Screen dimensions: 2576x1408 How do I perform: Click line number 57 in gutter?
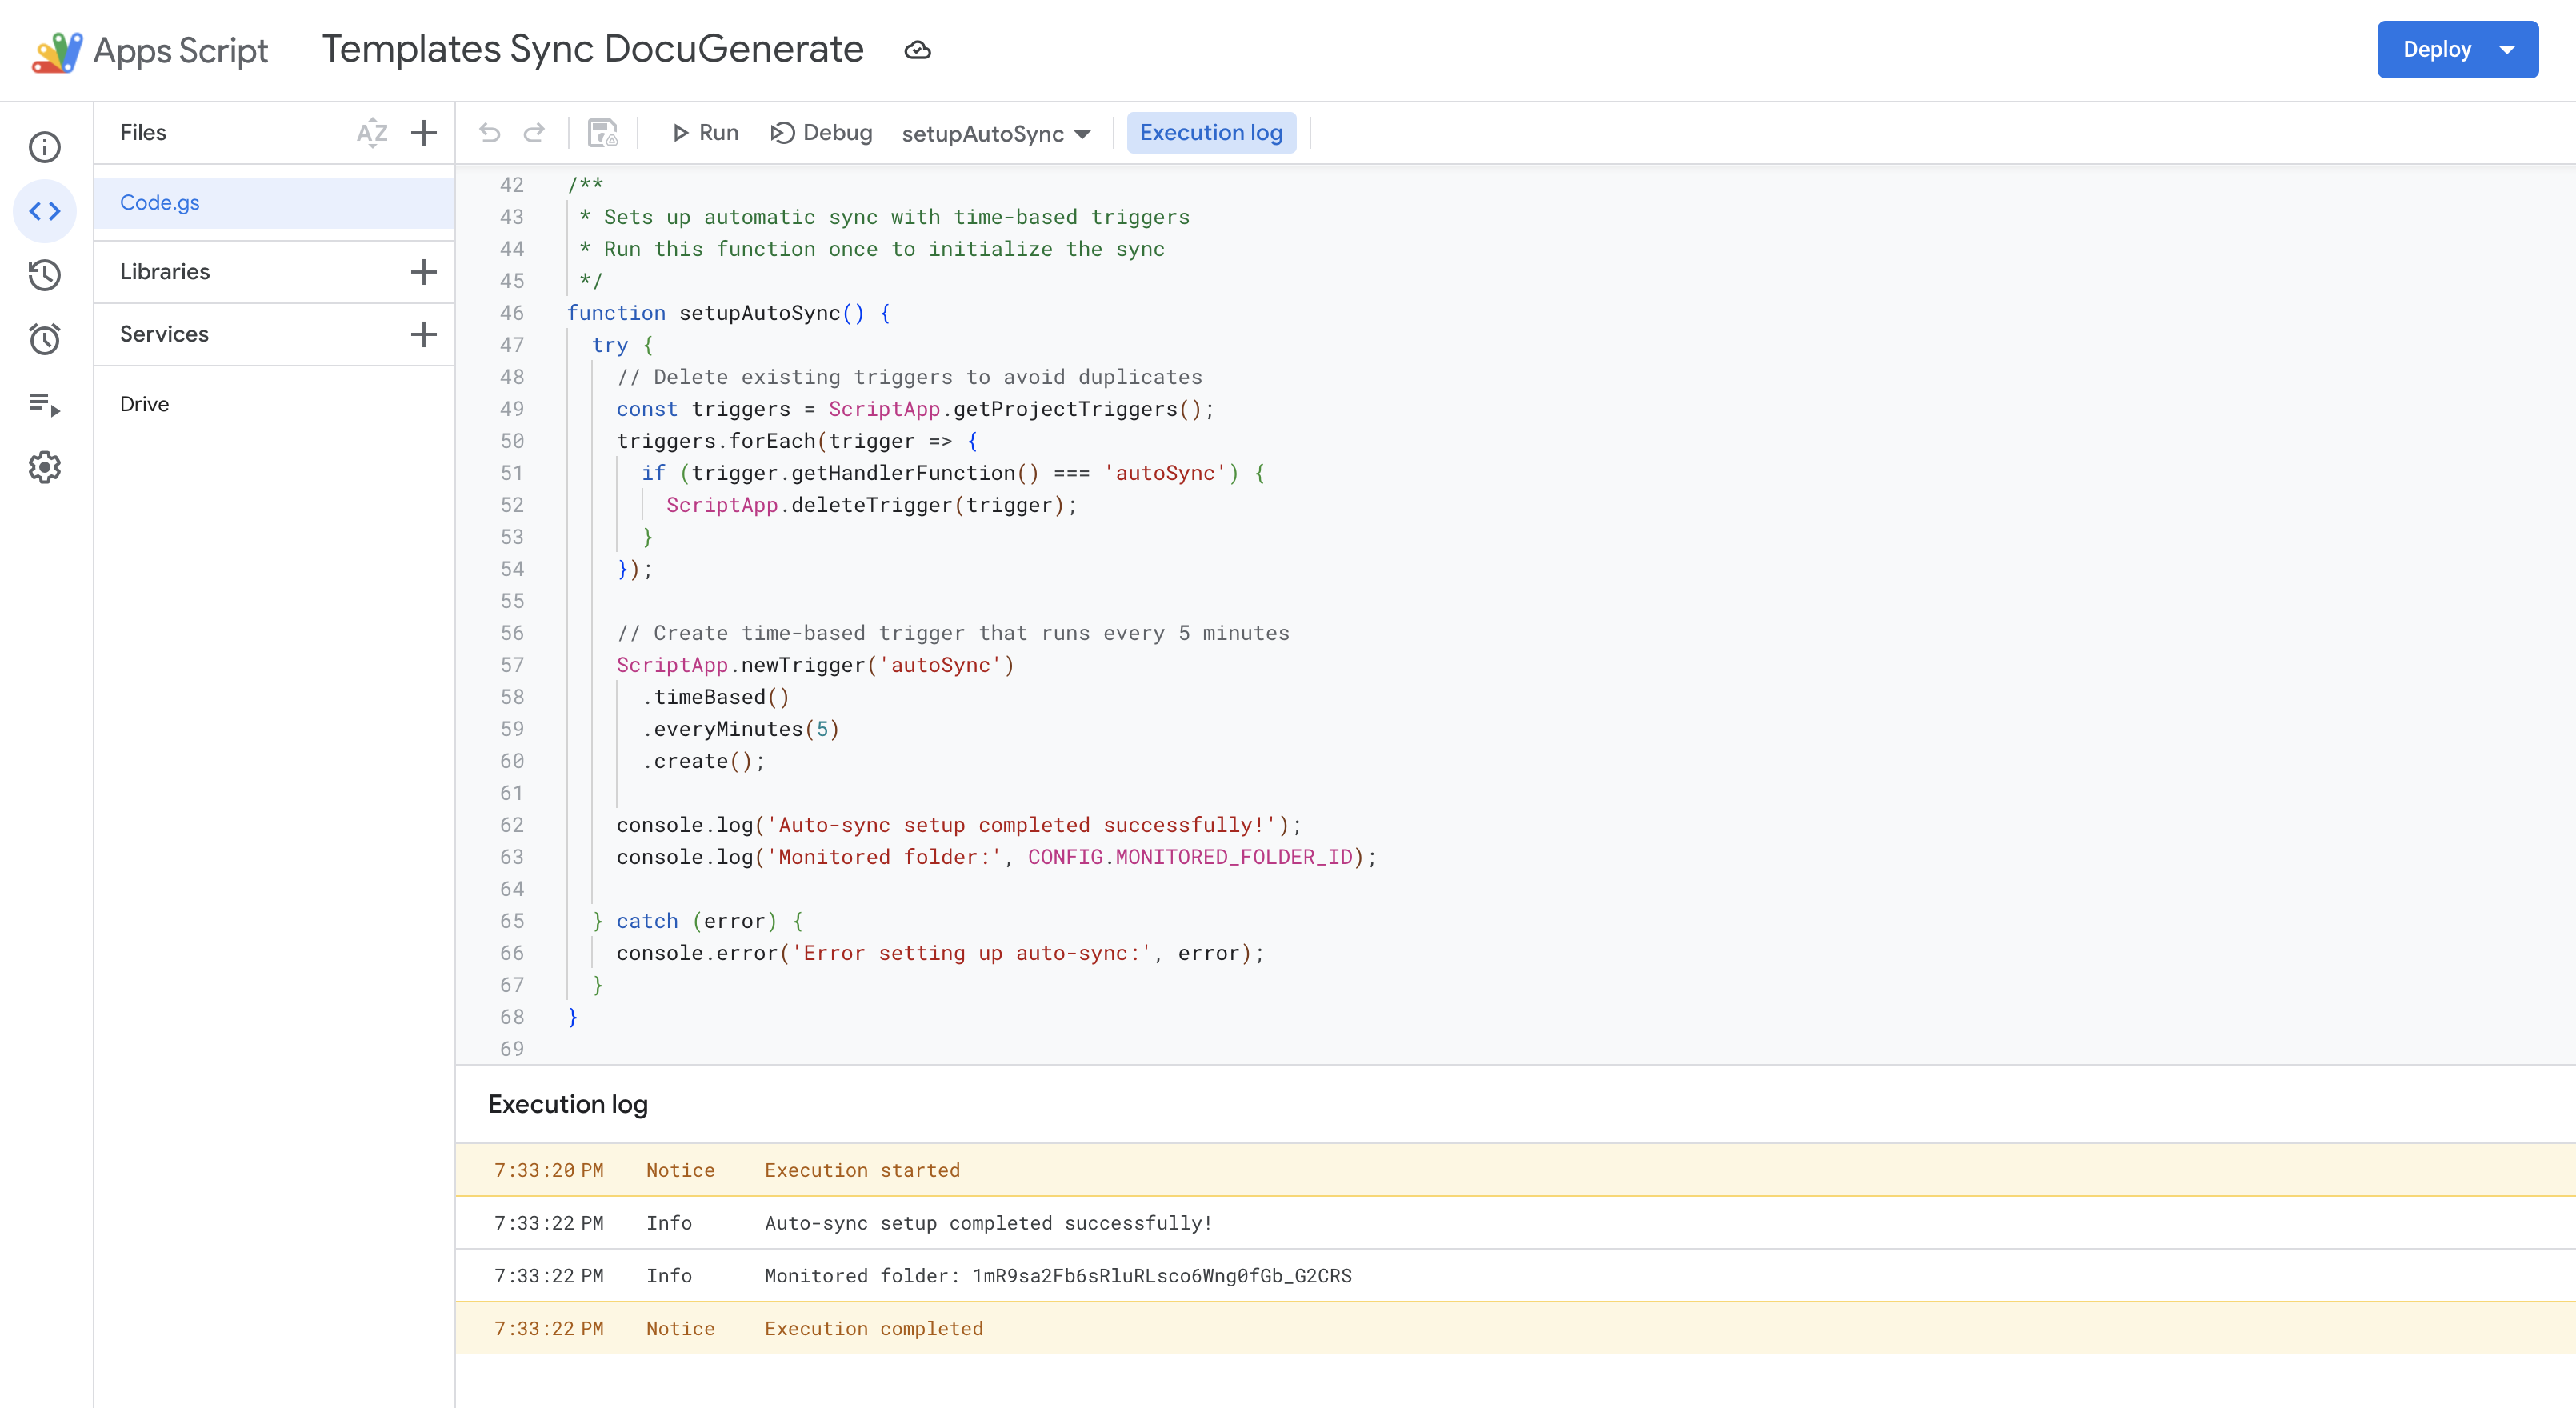pyautogui.click(x=511, y=665)
